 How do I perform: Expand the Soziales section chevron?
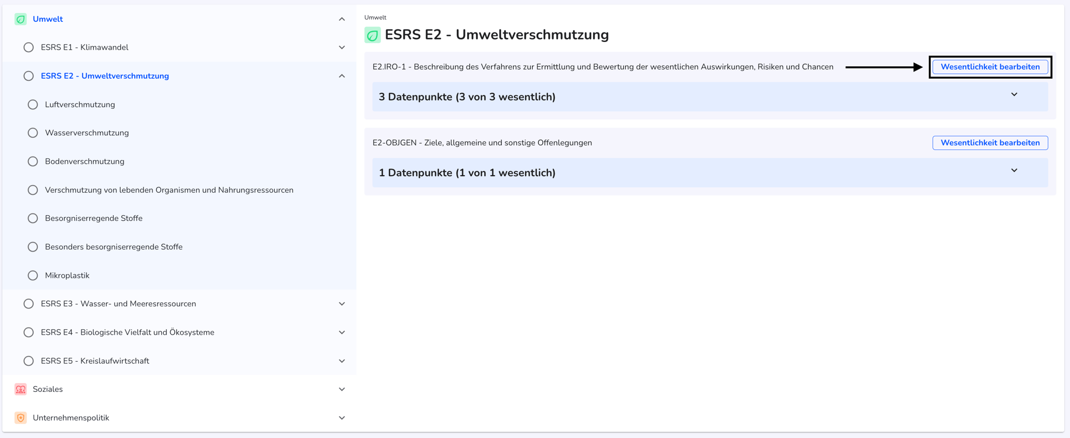[342, 389]
